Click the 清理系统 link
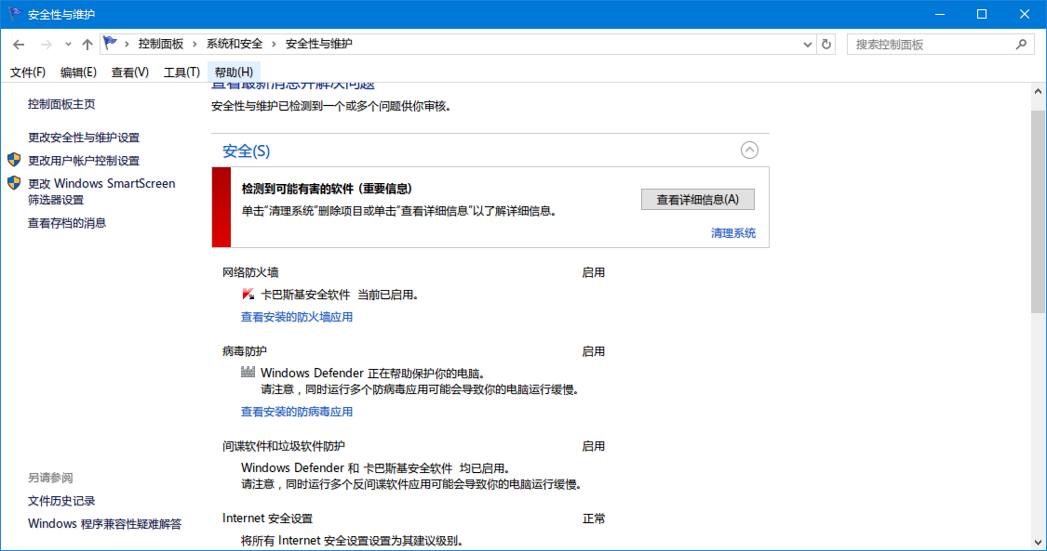The height and width of the screenshot is (551, 1047). 733,232
